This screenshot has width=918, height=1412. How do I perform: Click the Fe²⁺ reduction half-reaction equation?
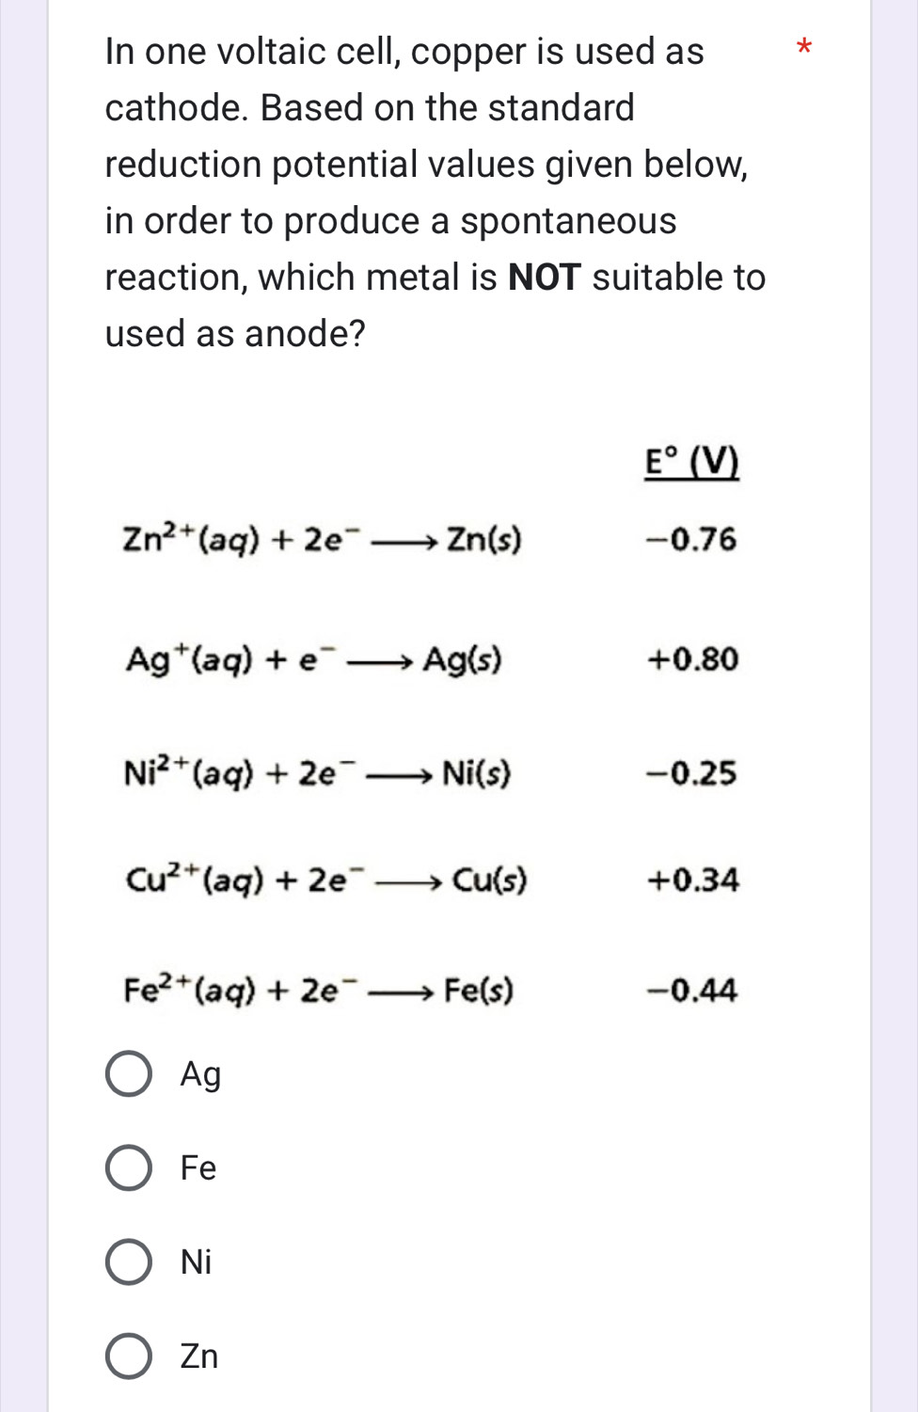pos(318,991)
